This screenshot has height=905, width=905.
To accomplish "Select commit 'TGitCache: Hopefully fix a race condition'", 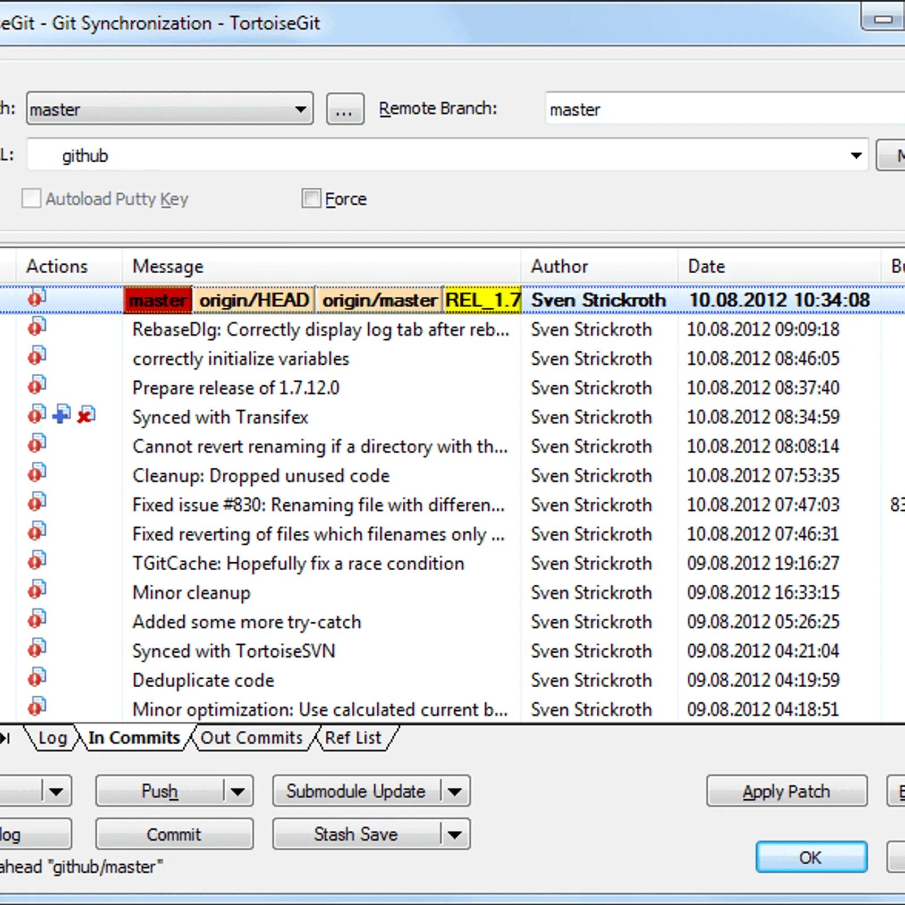I will [298, 563].
